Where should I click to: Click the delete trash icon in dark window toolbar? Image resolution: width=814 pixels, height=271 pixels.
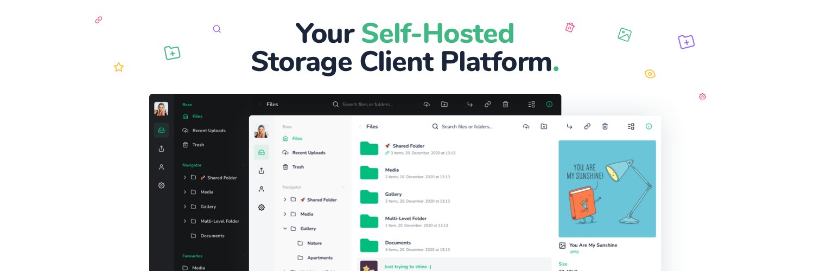[505, 104]
